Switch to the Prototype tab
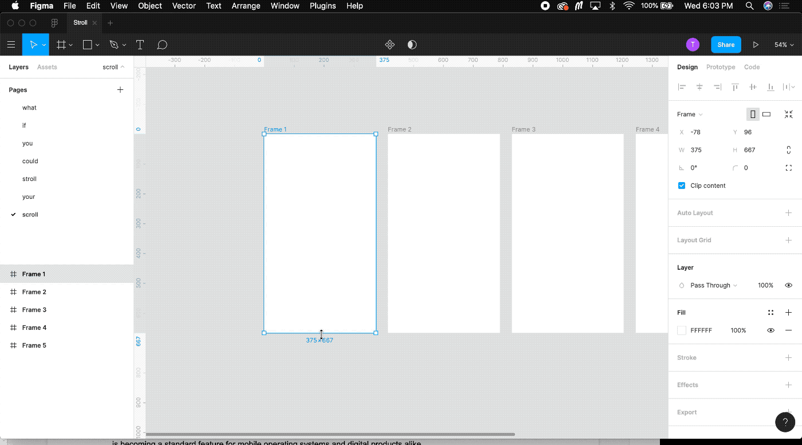This screenshot has width=802, height=445. tap(721, 67)
